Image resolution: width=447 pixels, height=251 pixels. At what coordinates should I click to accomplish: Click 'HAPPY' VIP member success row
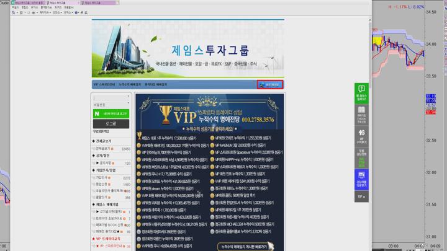[x=242, y=159]
